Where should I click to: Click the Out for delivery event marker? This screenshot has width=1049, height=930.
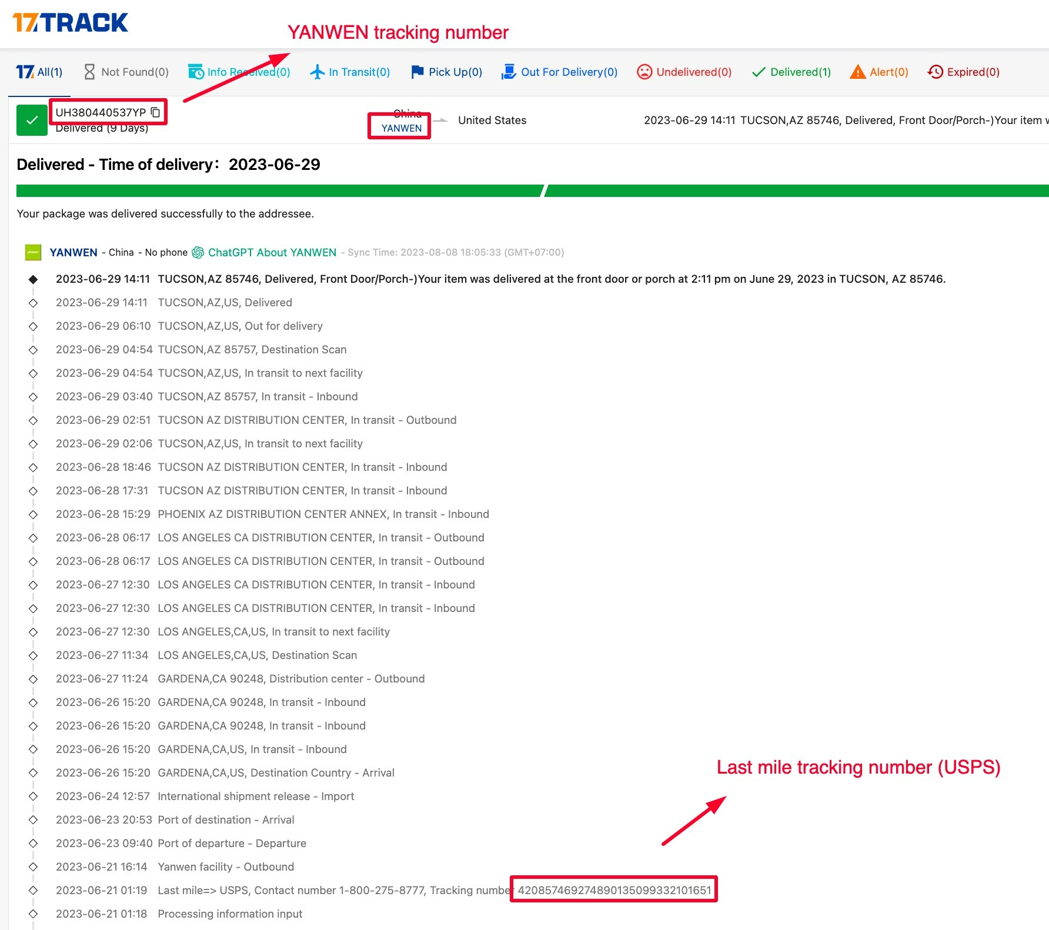(x=33, y=326)
